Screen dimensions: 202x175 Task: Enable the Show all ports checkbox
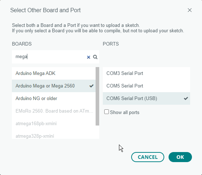[x=106, y=112]
